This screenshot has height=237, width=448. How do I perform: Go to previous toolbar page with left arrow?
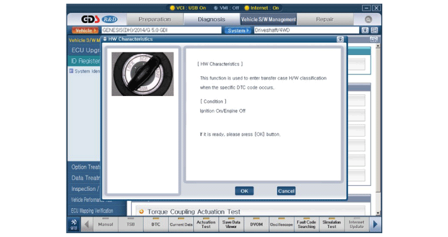click(x=86, y=224)
